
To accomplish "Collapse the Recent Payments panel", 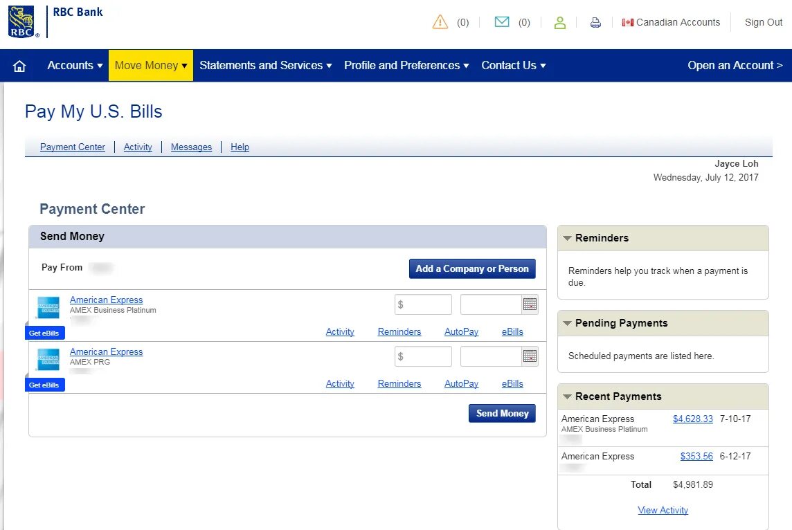I will (567, 396).
